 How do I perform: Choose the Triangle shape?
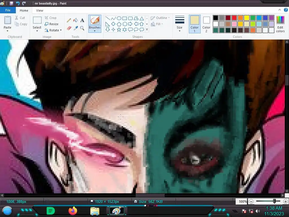[142, 18]
